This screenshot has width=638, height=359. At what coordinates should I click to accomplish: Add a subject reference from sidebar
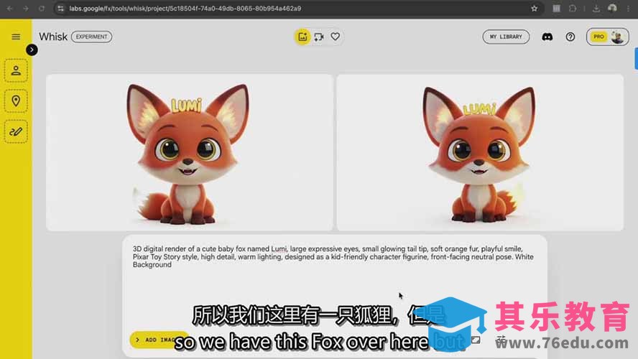[16, 70]
